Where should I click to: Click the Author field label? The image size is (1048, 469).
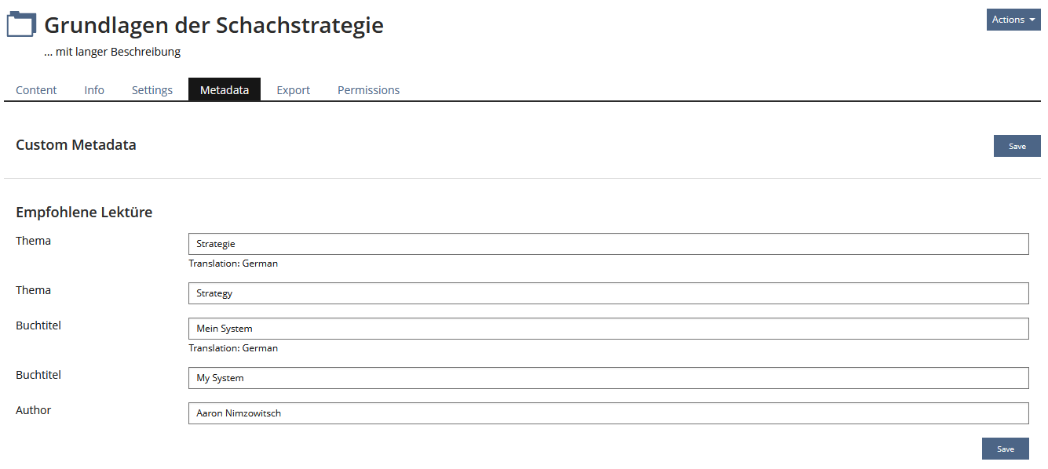tap(34, 410)
